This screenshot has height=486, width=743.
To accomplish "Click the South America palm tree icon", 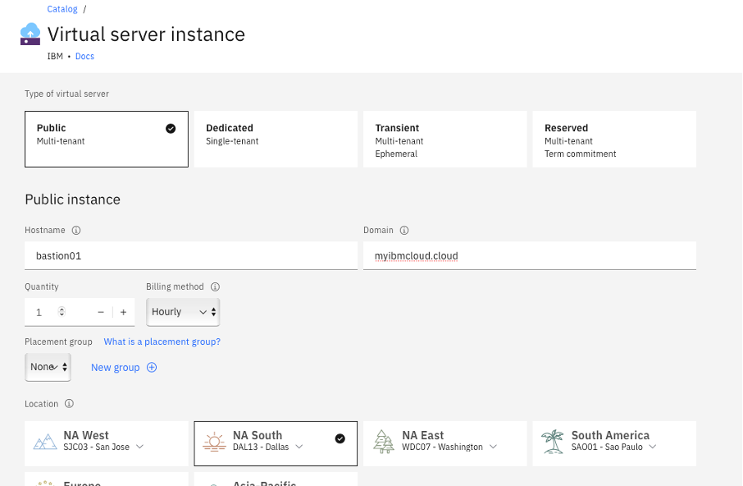I will (553, 442).
